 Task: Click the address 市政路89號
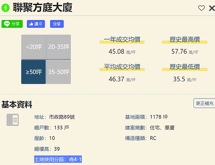coord(62,117)
